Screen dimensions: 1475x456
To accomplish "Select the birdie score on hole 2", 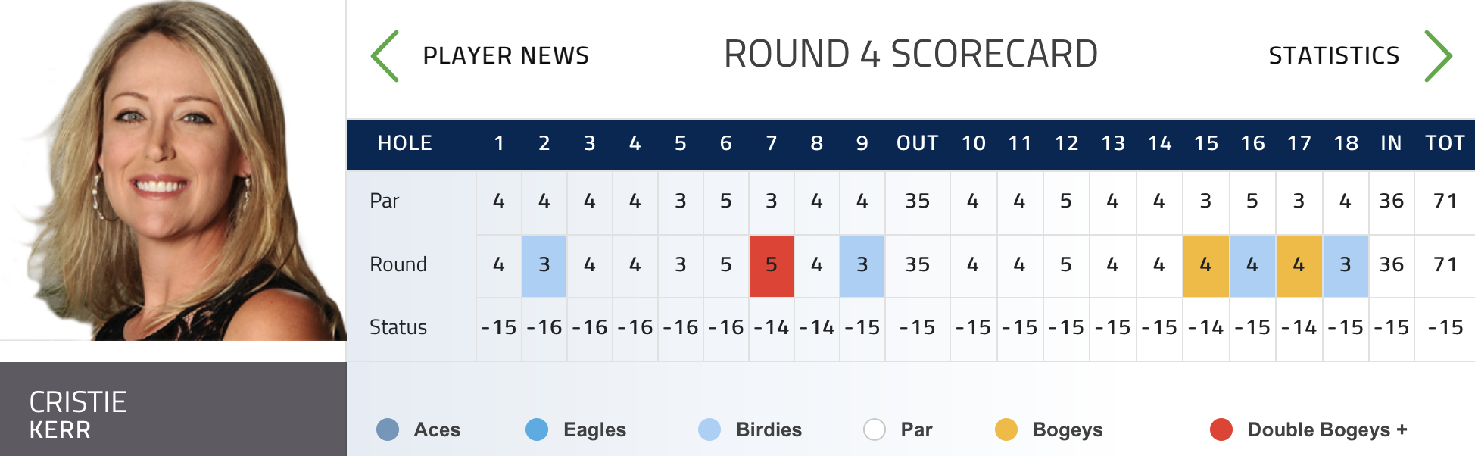I will pyautogui.click(x=544, y=265).
